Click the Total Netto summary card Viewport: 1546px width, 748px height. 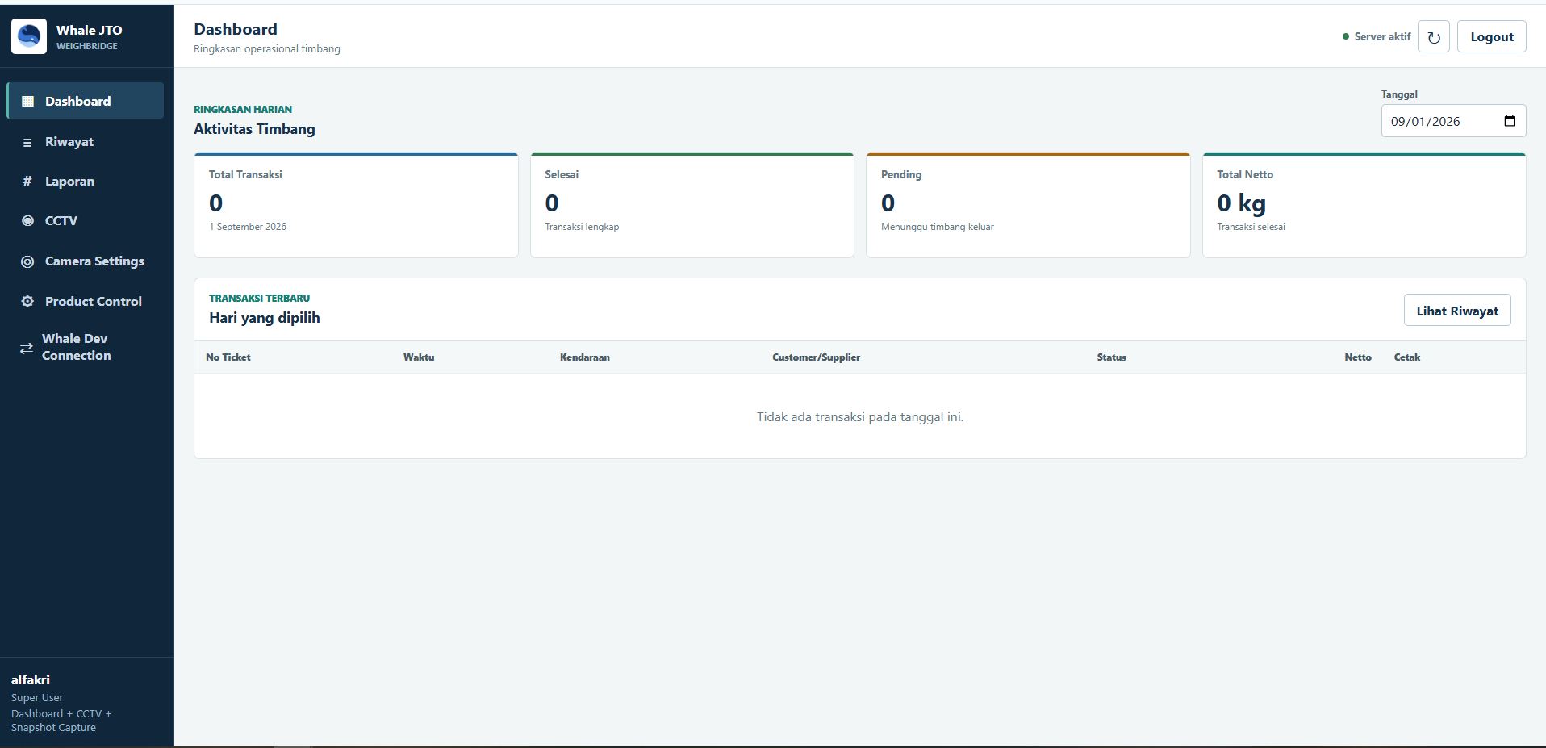tap(1364, 205)
